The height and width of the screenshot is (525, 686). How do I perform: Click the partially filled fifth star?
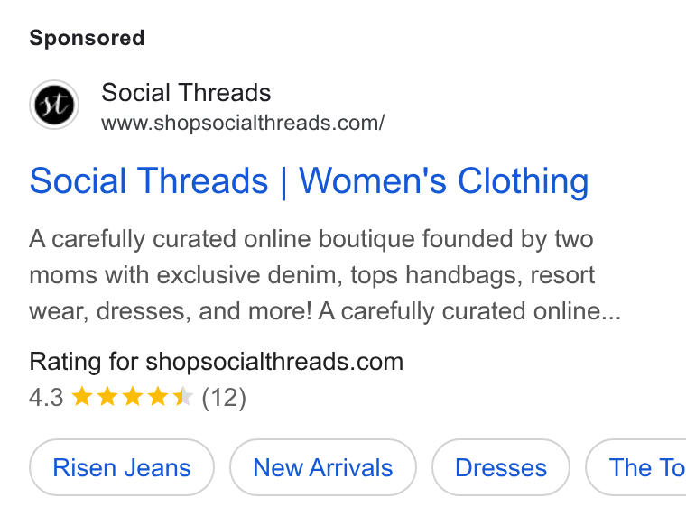point(183,397)
